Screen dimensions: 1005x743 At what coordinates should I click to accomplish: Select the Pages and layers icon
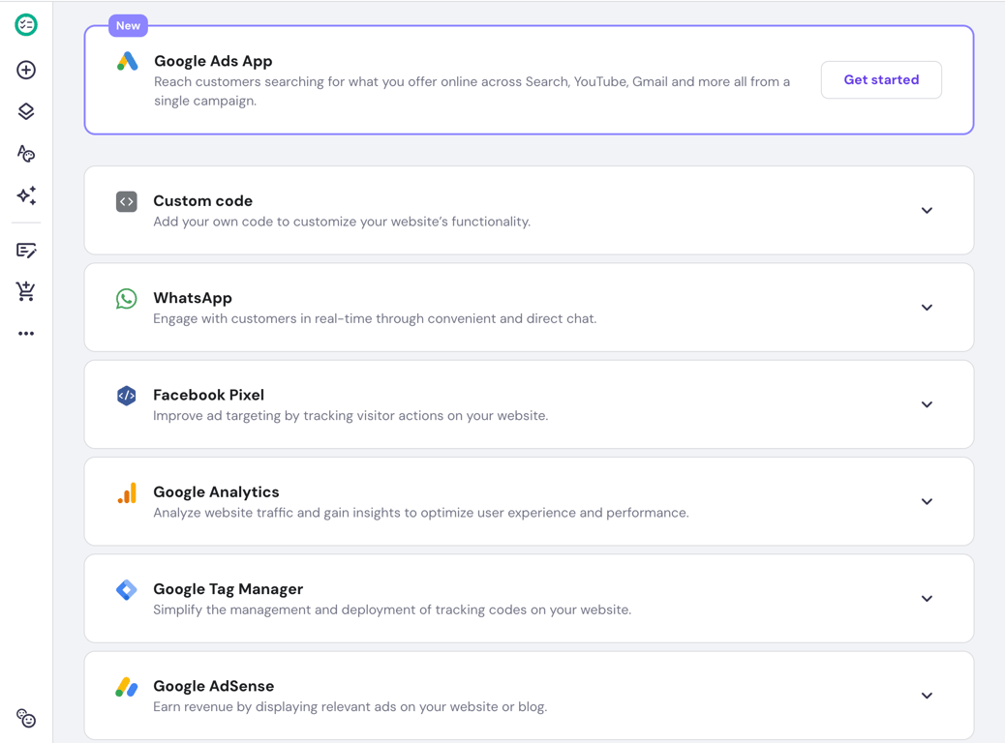coord(26,110)
